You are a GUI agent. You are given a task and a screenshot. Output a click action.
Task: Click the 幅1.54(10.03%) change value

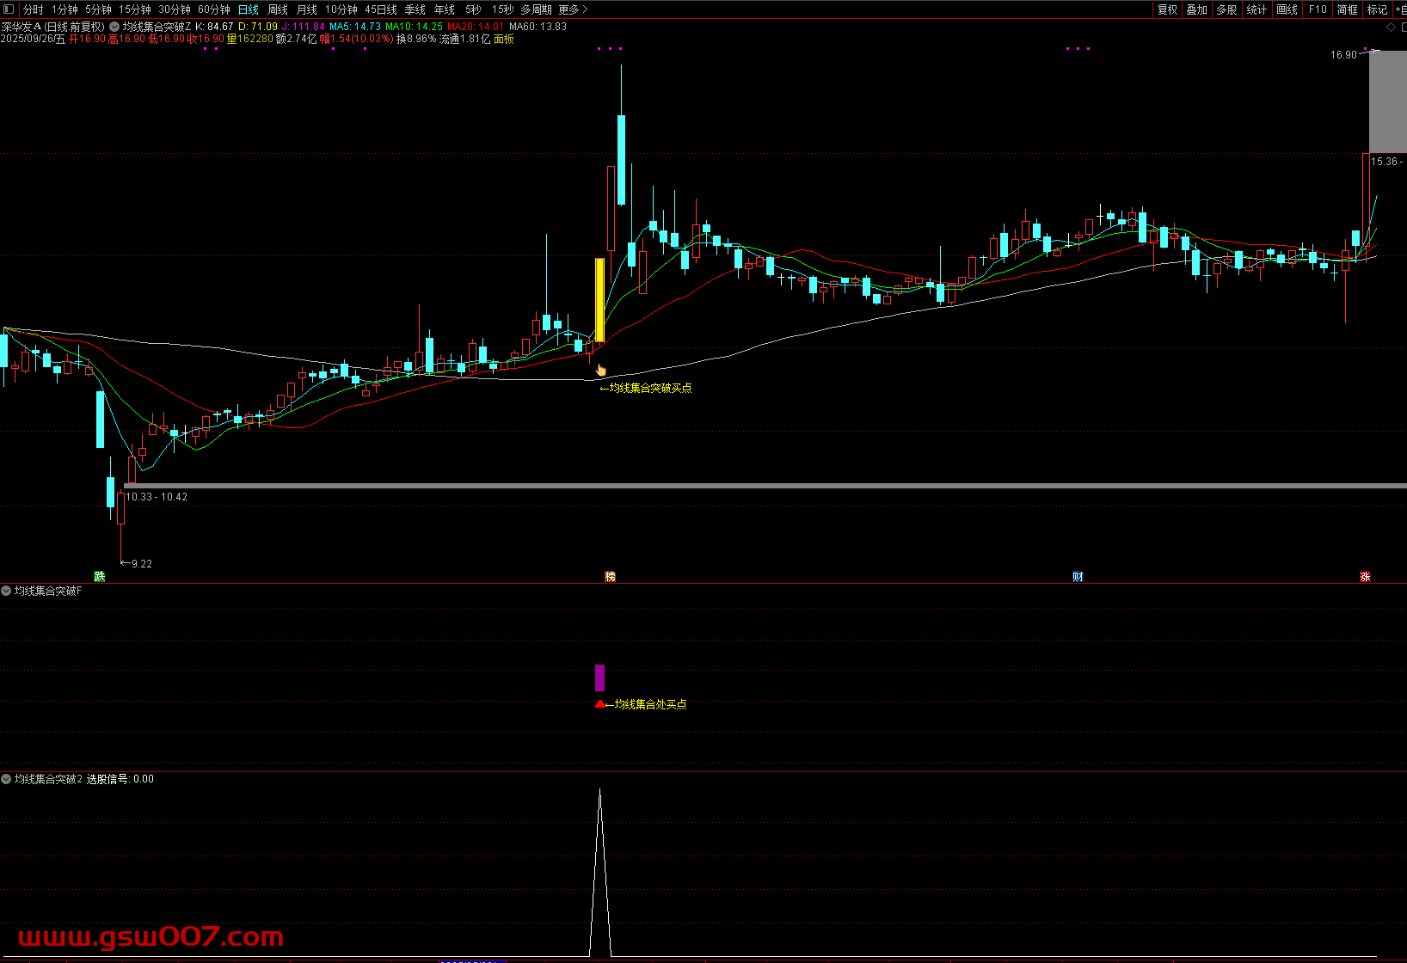tap(356, 39)
